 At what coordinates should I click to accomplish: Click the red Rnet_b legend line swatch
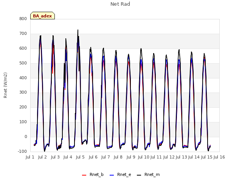point(84,175)
